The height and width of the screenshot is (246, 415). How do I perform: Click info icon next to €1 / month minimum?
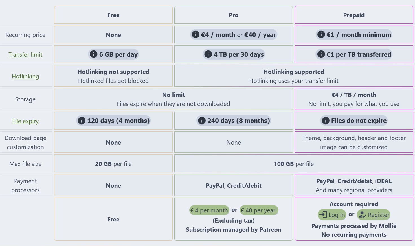coord(321,35)
